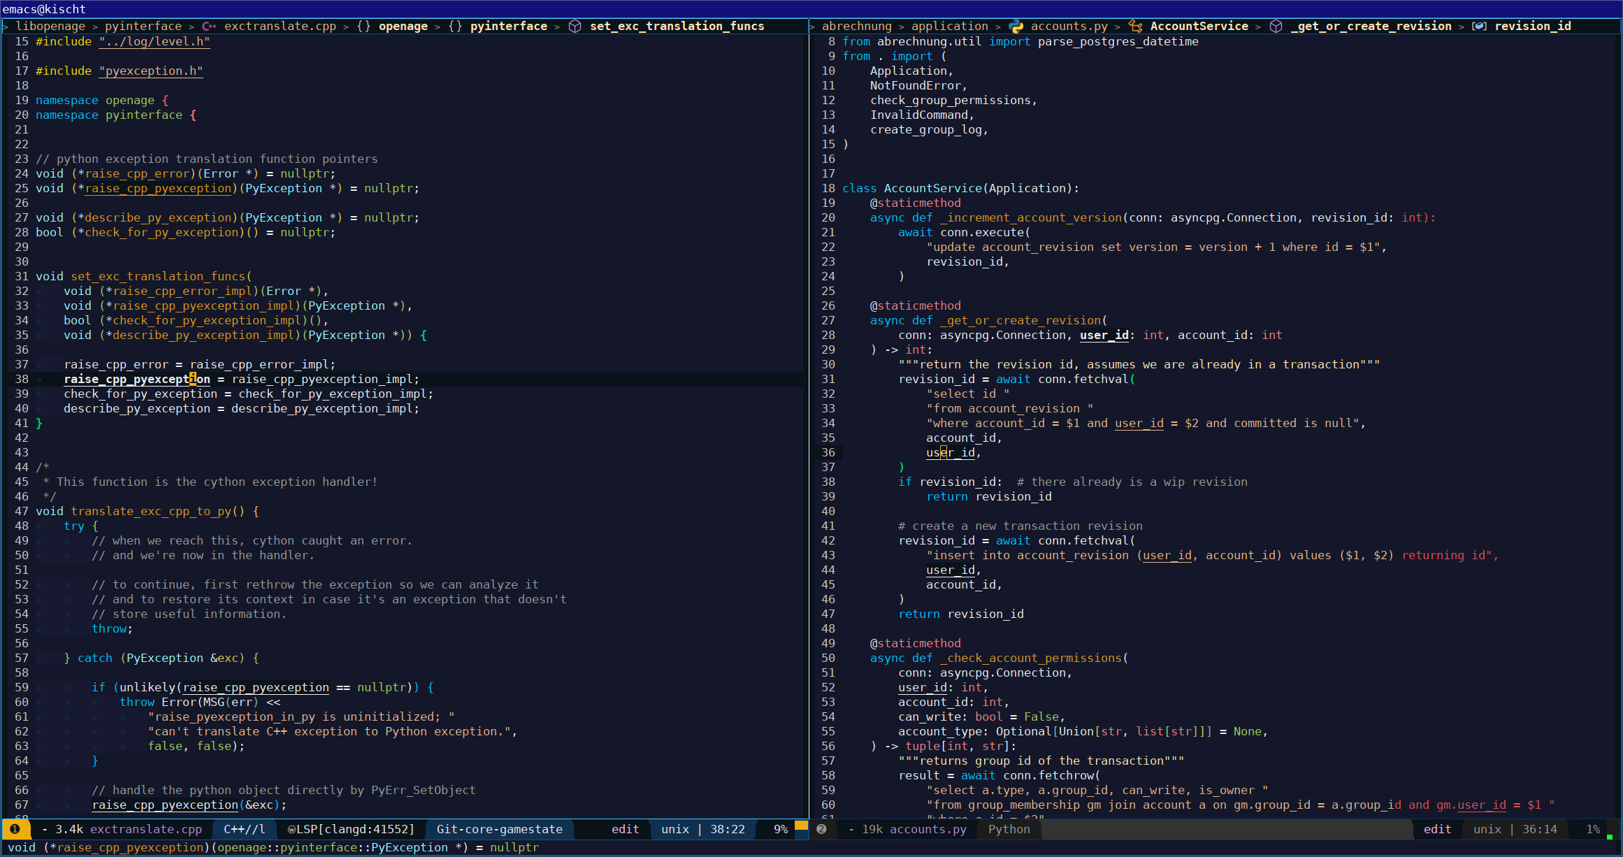Open the pyinterface folder breadcrumb segment
This screenshot has height=857, width=1623.
pyautogui.click(x=143, y=27)
